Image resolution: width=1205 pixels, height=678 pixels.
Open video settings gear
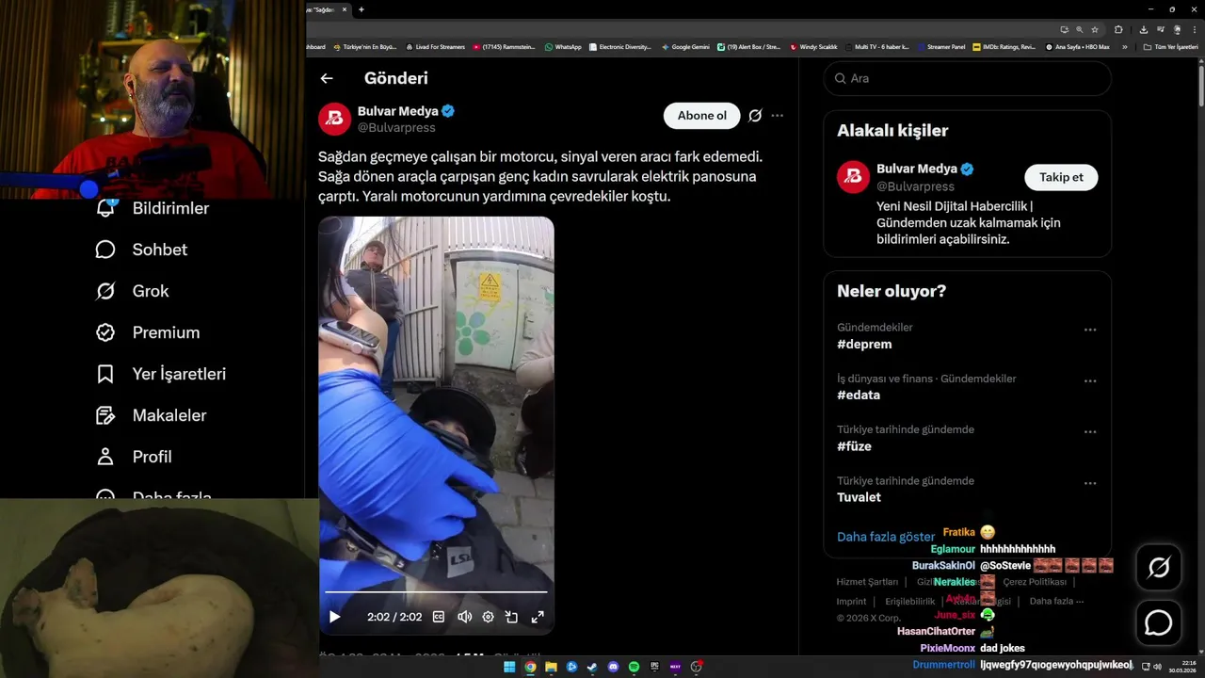(x=488, y=617)
